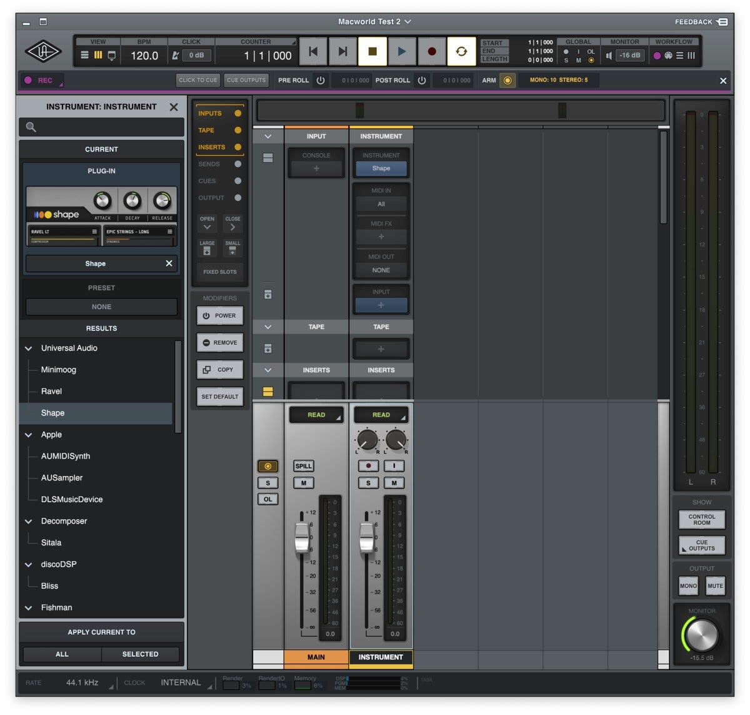The image size is (750, 715).
Task: Enable the SENDS row
Action: [x=237, y=164]
